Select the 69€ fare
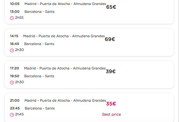The width and height of the screenshot is (179, 122). 110,39
